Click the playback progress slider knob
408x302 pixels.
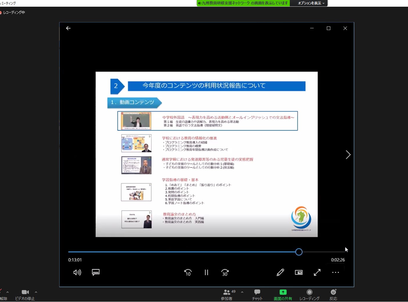pyautogui.click(x=299, y=252)
